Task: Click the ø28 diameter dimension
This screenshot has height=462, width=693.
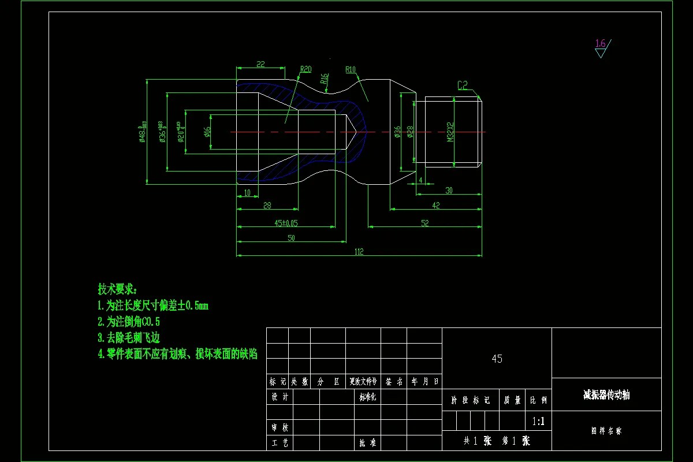Action: [411, 132]
